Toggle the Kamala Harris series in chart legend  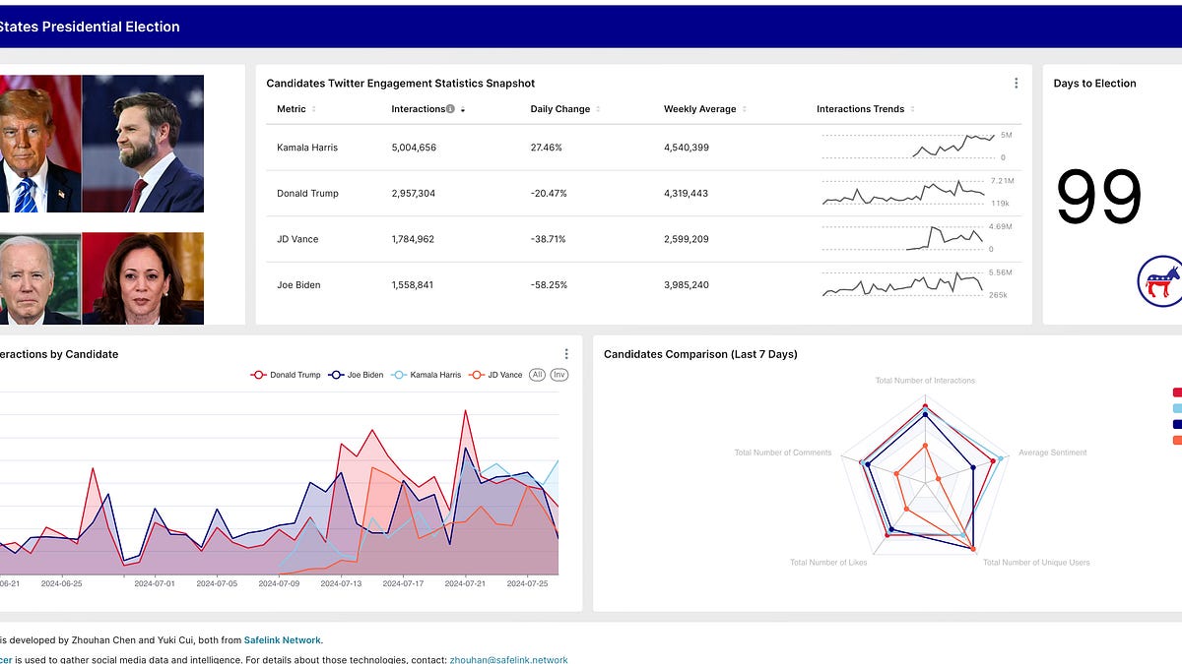427,375
